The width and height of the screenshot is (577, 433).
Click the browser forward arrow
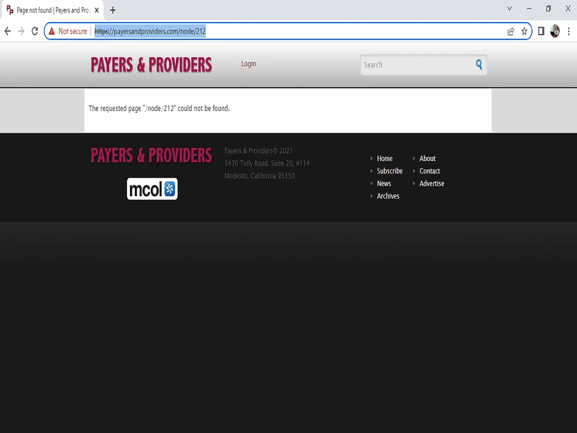coord(21,31)
